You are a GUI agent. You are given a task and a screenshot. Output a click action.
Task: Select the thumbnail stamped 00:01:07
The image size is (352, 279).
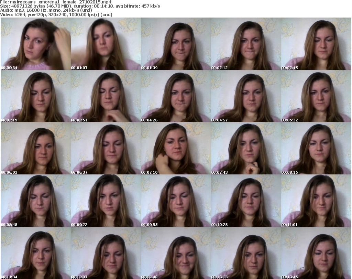click(106, 44)
